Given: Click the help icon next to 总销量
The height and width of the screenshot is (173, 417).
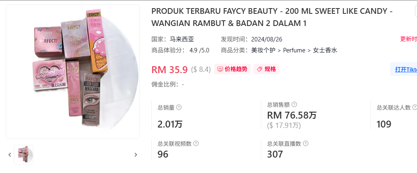Looking at the screenshot, I should 179,107.
